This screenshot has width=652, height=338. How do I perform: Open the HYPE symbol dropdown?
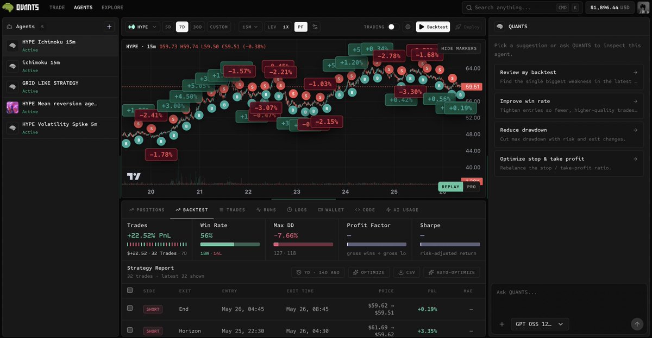click(x=143, y=27)
